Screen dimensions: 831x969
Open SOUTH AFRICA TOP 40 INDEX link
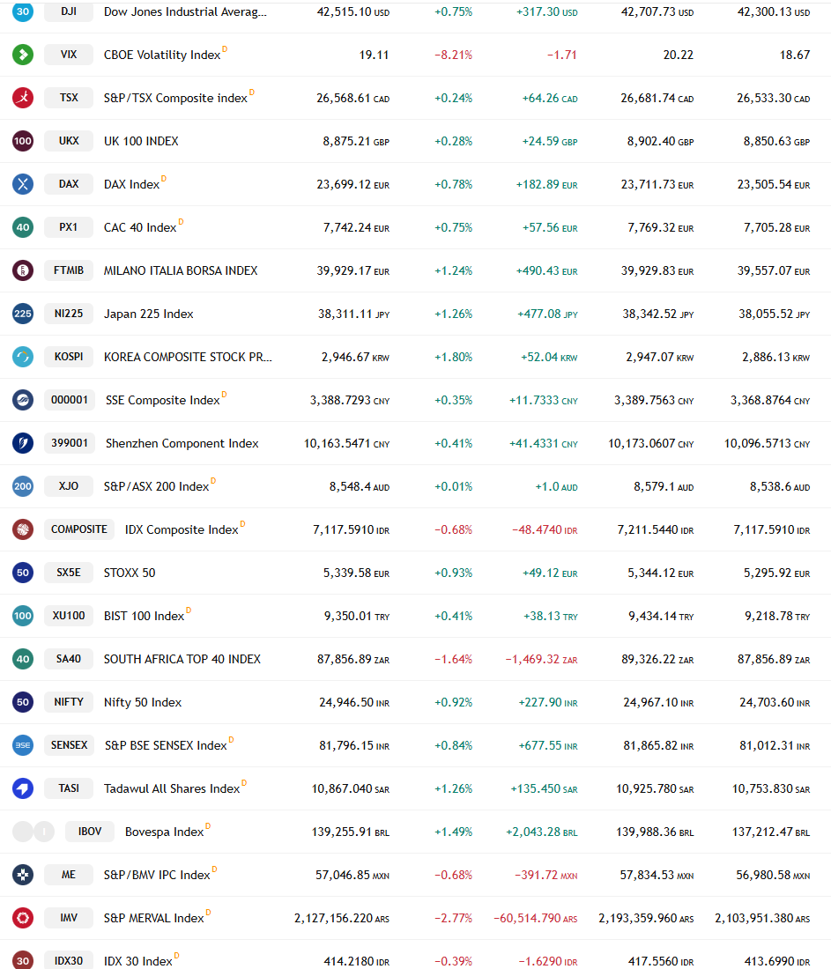(182, 660)
